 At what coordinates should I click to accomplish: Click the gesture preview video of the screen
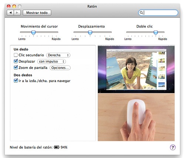[x=136, y=69]
